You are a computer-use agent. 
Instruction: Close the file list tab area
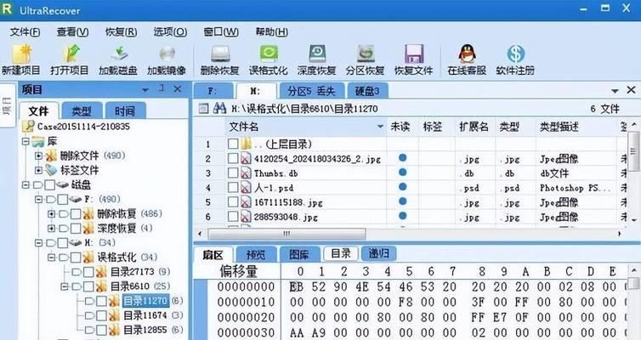631,90
